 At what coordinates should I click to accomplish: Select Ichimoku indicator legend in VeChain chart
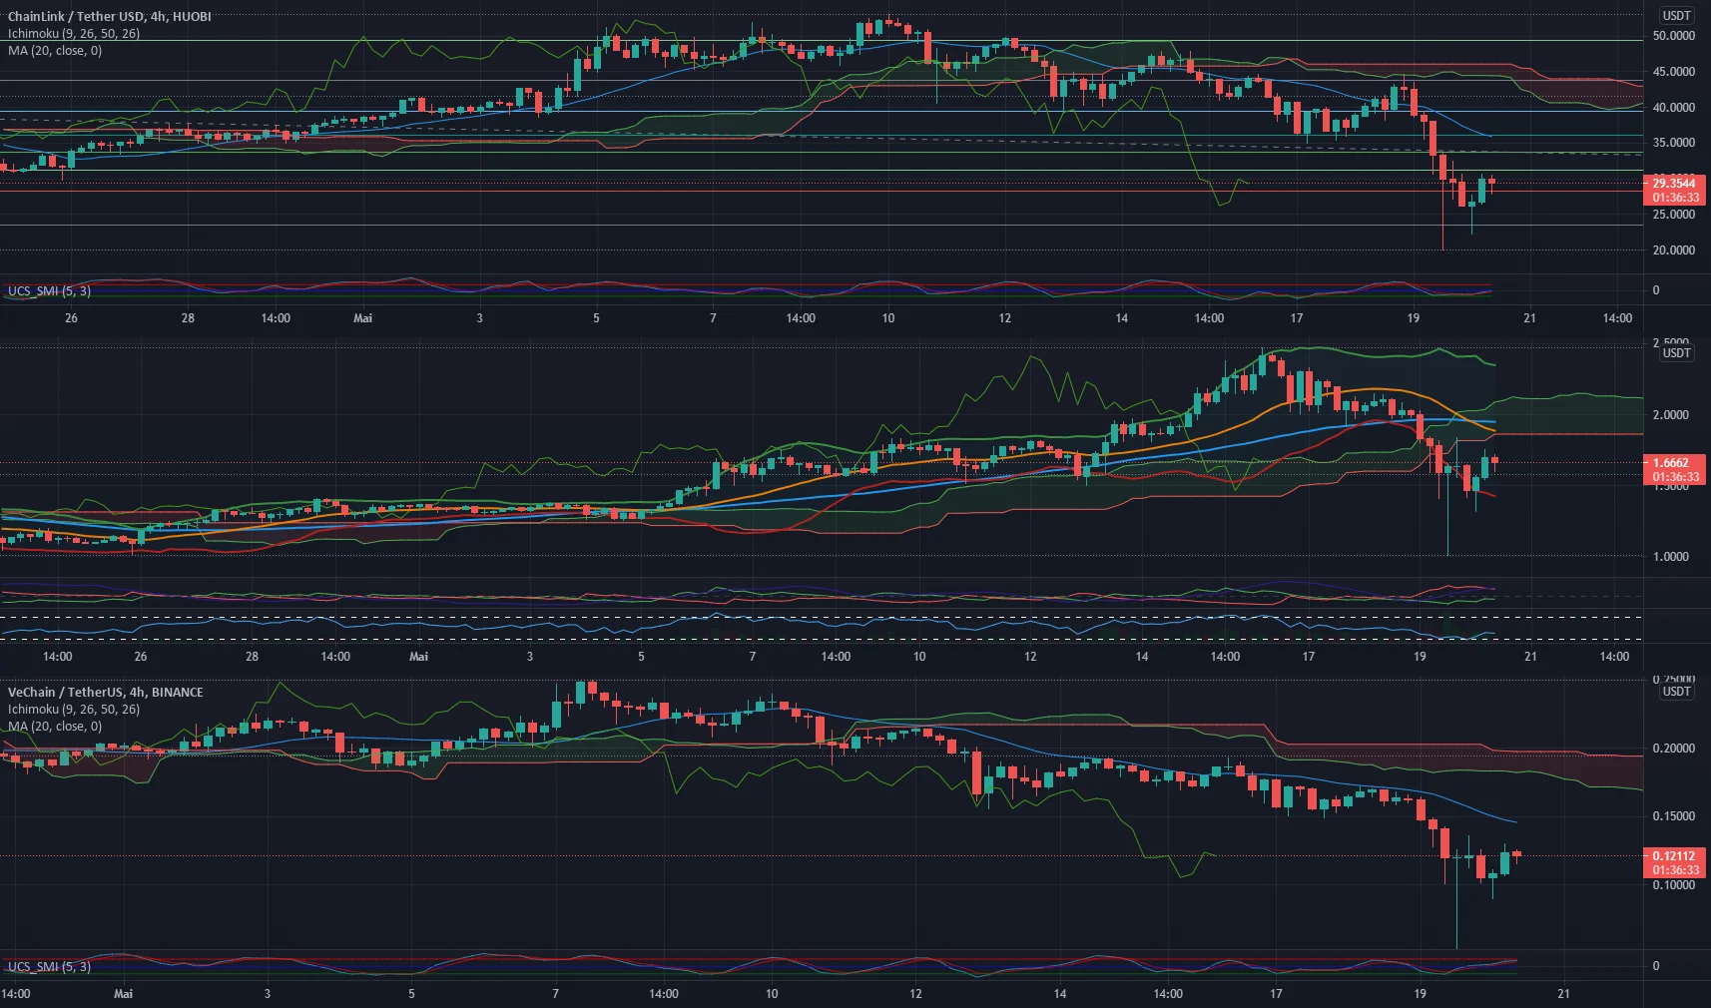(74, 710)
